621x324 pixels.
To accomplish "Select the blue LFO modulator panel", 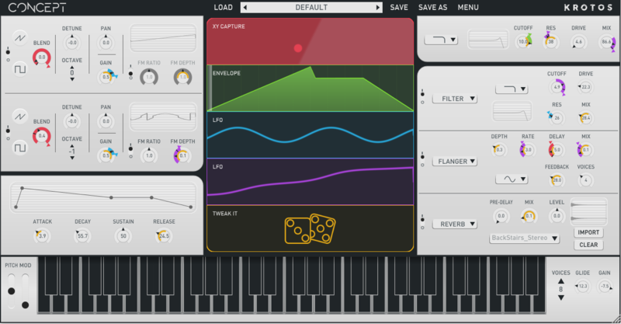I will coord(310,135).
